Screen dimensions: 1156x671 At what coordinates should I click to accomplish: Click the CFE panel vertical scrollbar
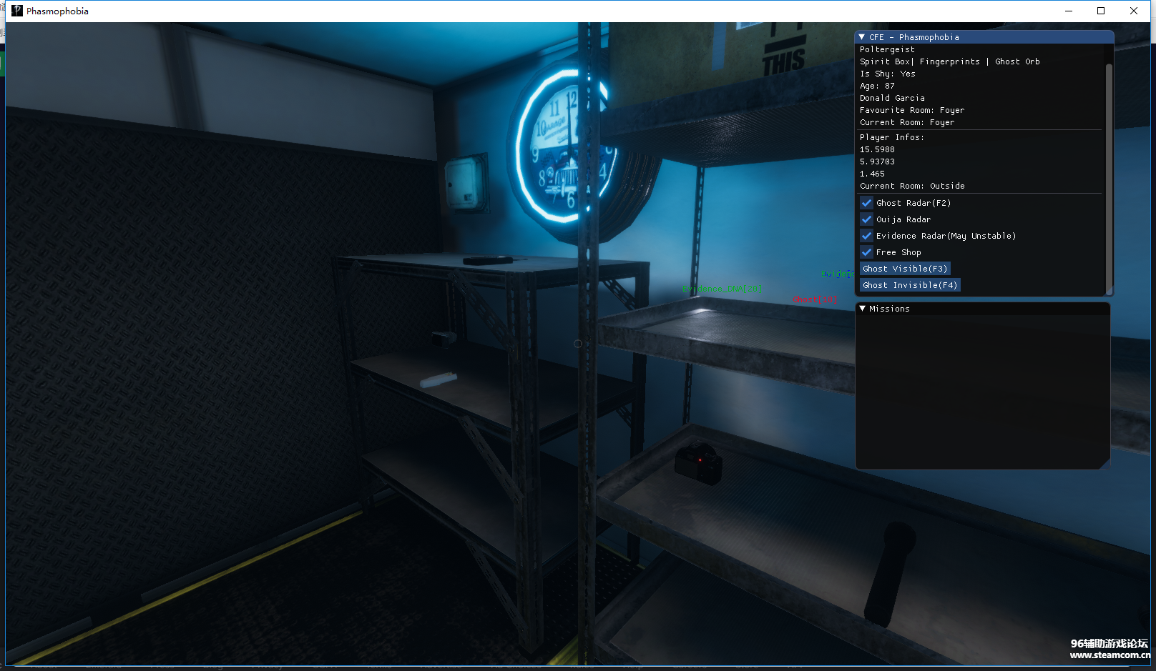1109,179
